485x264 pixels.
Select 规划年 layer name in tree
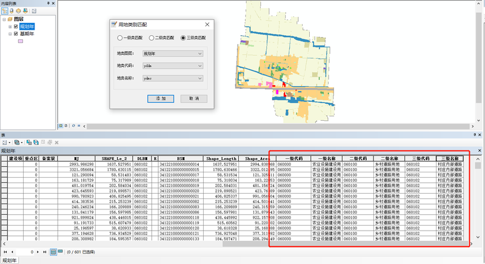click(x=27, y=27)
